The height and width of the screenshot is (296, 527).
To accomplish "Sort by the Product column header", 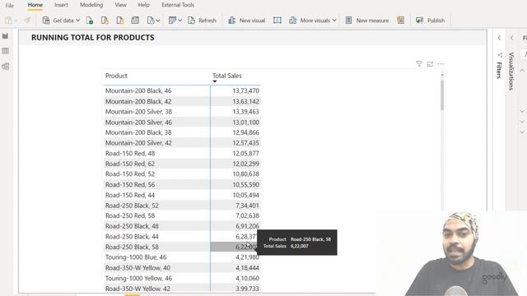I will point(116,76).
